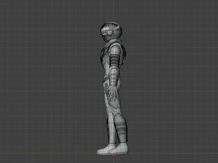The width and height of the screenshot is (218, 163).
Task: Select the wireframe character model's helmet
Action: tap(111, 32)
